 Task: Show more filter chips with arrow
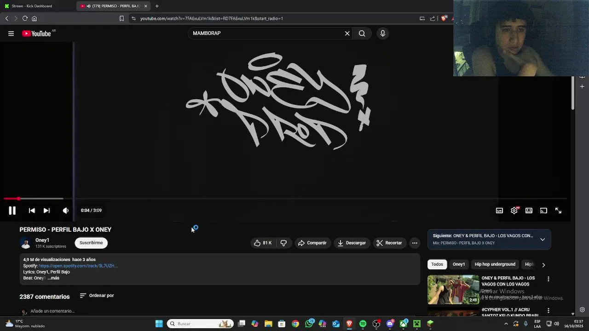(543, 265)
